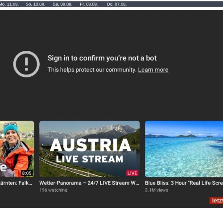Click the 8:05 duration badge
The width and height of the screenshot is (223, 223).
(x=27, y=173)
